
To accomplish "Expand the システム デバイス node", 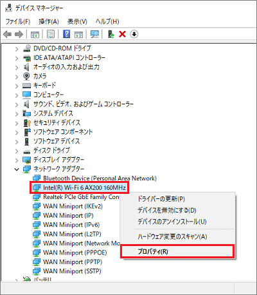I will coord(17,114).
